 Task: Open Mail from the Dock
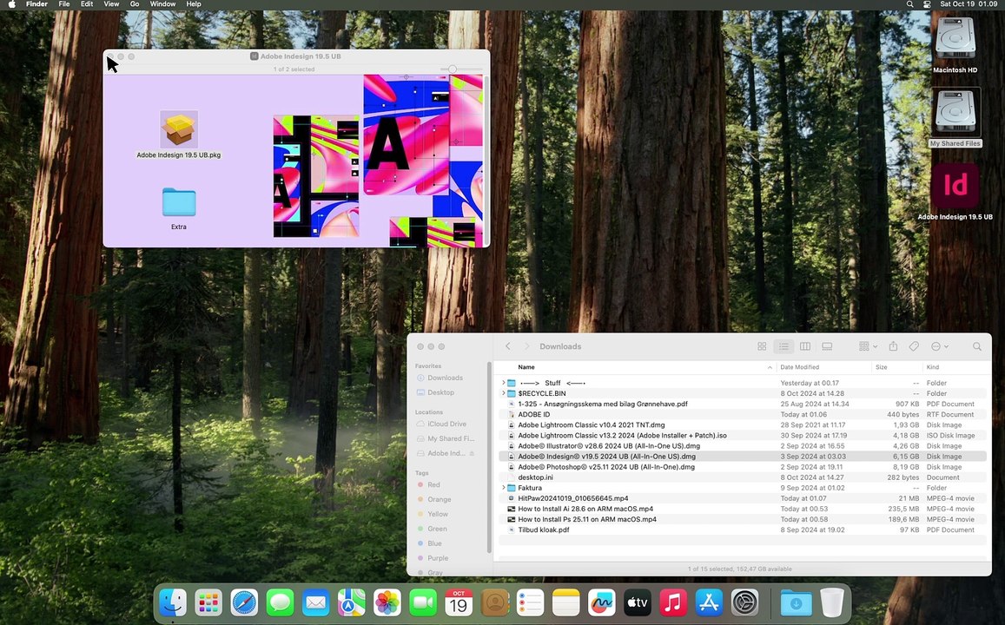point(315,602)
